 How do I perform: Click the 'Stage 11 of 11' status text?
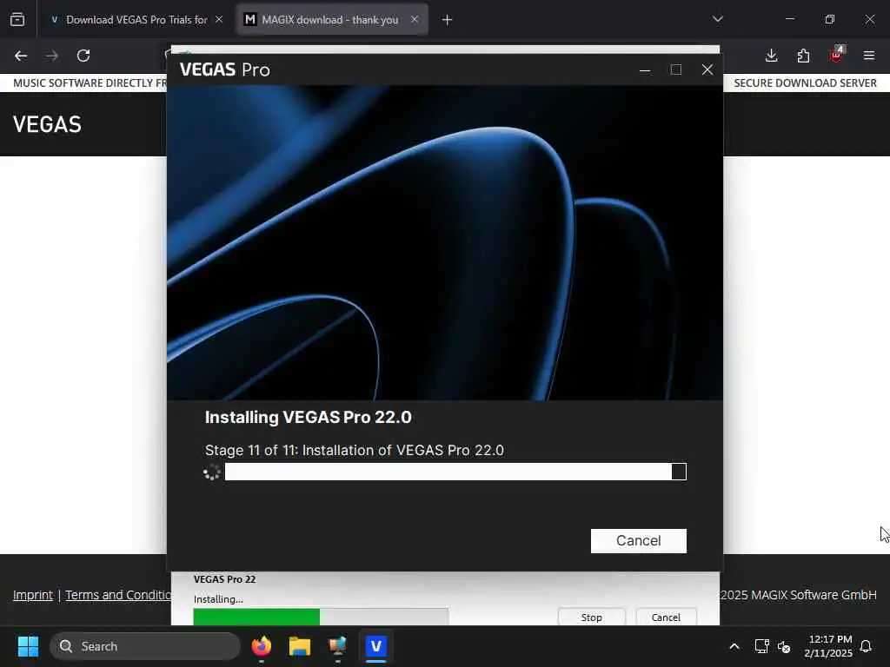(x=355, y=451)
